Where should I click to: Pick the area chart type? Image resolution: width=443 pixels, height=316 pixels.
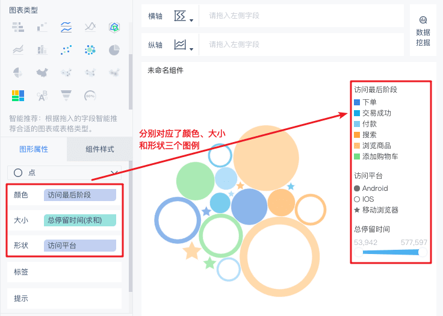point(18,50)
